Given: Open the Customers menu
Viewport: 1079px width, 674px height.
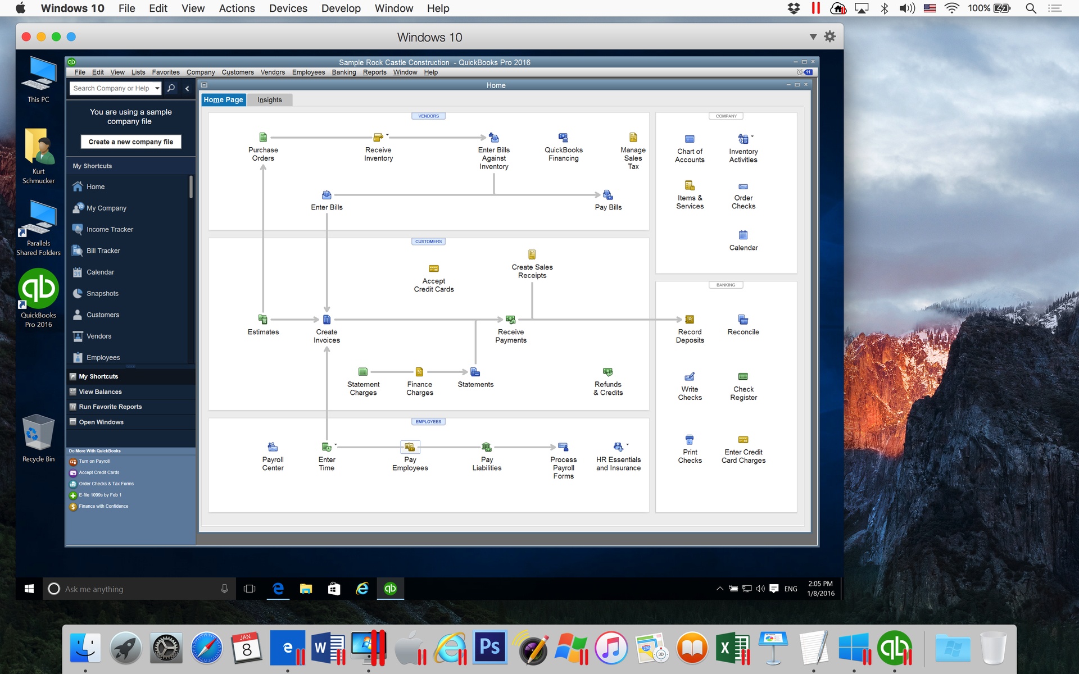Looking at the screenshot, I should [237, 72].
